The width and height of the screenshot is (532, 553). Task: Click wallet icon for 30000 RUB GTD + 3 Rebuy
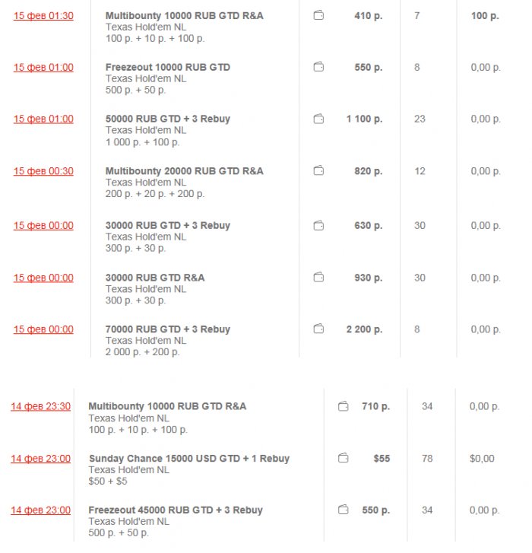point(318,225)
